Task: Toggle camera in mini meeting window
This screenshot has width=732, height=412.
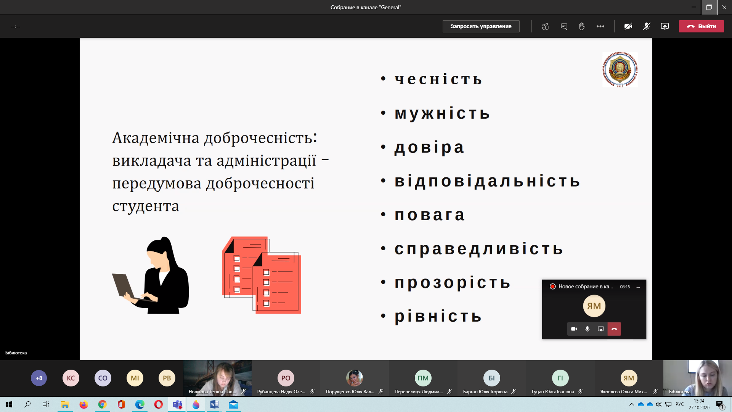Action: pyautogui.click(x=574, y=329)
